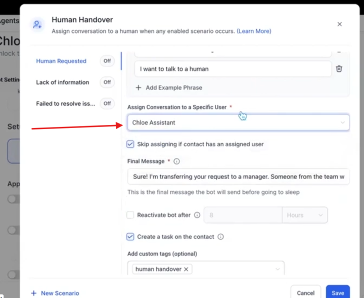
Task: Turn on Failed to resolve issue toggle
Action: [x=107, y=104]
